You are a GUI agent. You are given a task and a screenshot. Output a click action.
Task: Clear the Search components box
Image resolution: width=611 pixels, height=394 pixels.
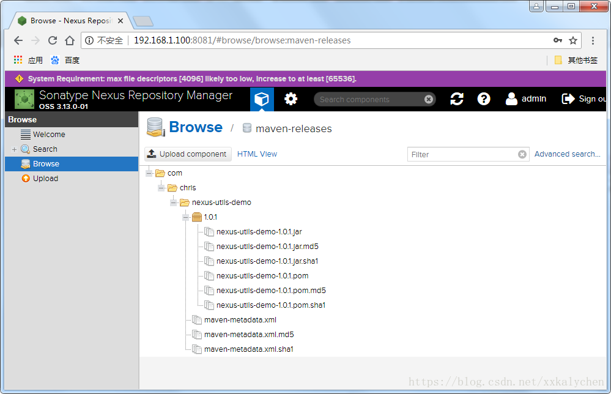[x=429, y=99]
